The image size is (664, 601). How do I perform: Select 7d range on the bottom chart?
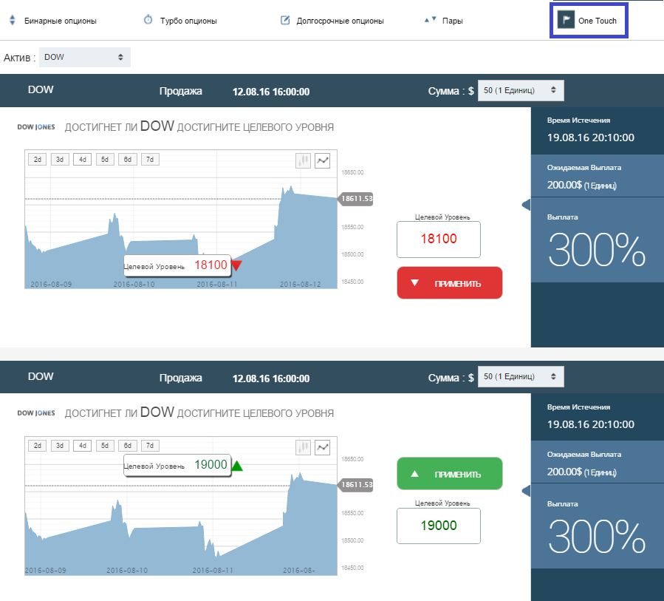[150, 446]
